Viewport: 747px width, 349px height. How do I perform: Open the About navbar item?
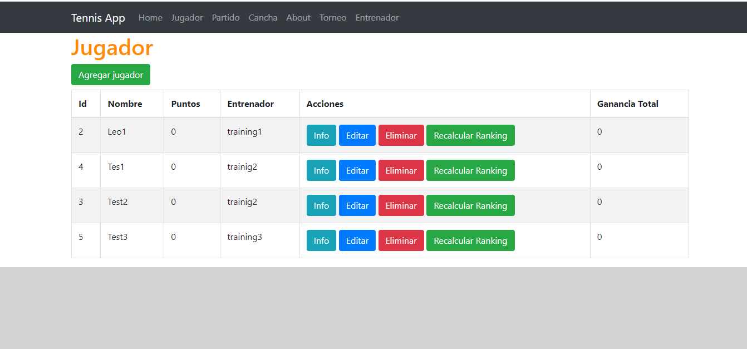click(x=298, y=18)
